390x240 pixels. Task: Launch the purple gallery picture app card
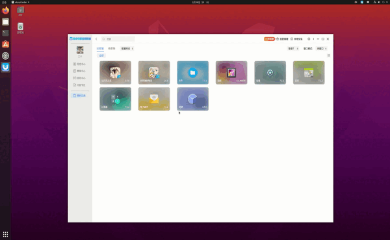click(x=231, y=72)
